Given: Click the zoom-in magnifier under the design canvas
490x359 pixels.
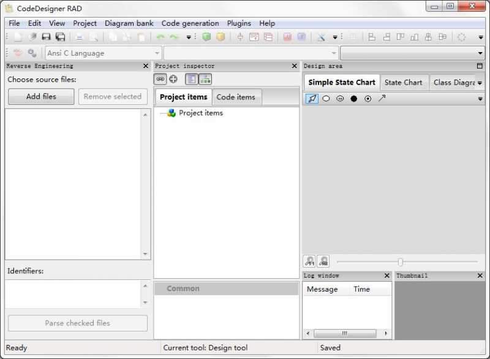Looking at the screenshot, I should point(311,261).
